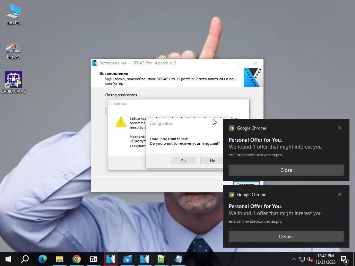Click the yellow warning icon in the Помилка dialog
This screenshot has width=355, height=266.
pos(121,122)
